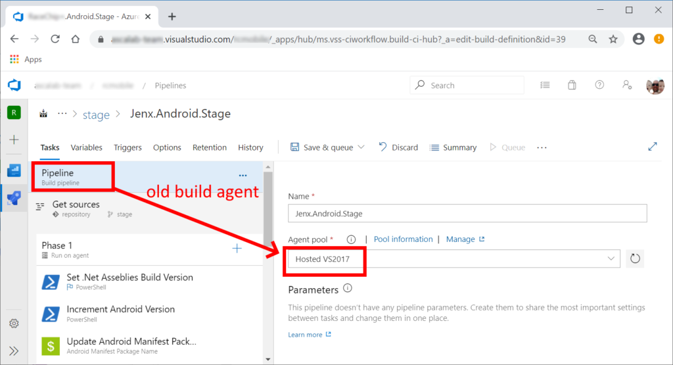Screen dimensions: 673x365
Task: Click the plus icon in left sidebar
Action: point(14,139)
